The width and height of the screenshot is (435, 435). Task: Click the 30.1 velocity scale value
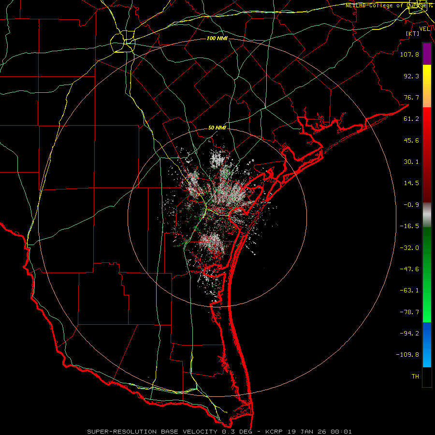(x=411, y=162)
